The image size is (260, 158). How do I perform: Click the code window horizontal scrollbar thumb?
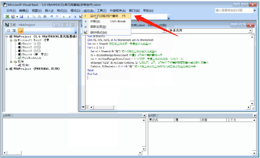tap(103, 107)
